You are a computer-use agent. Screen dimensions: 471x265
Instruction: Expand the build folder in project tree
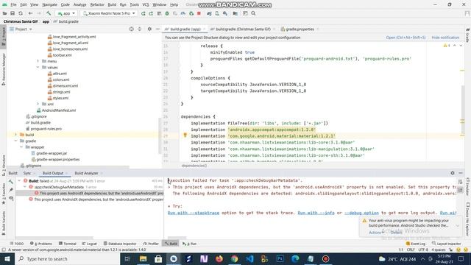click(x=16, y=135)
